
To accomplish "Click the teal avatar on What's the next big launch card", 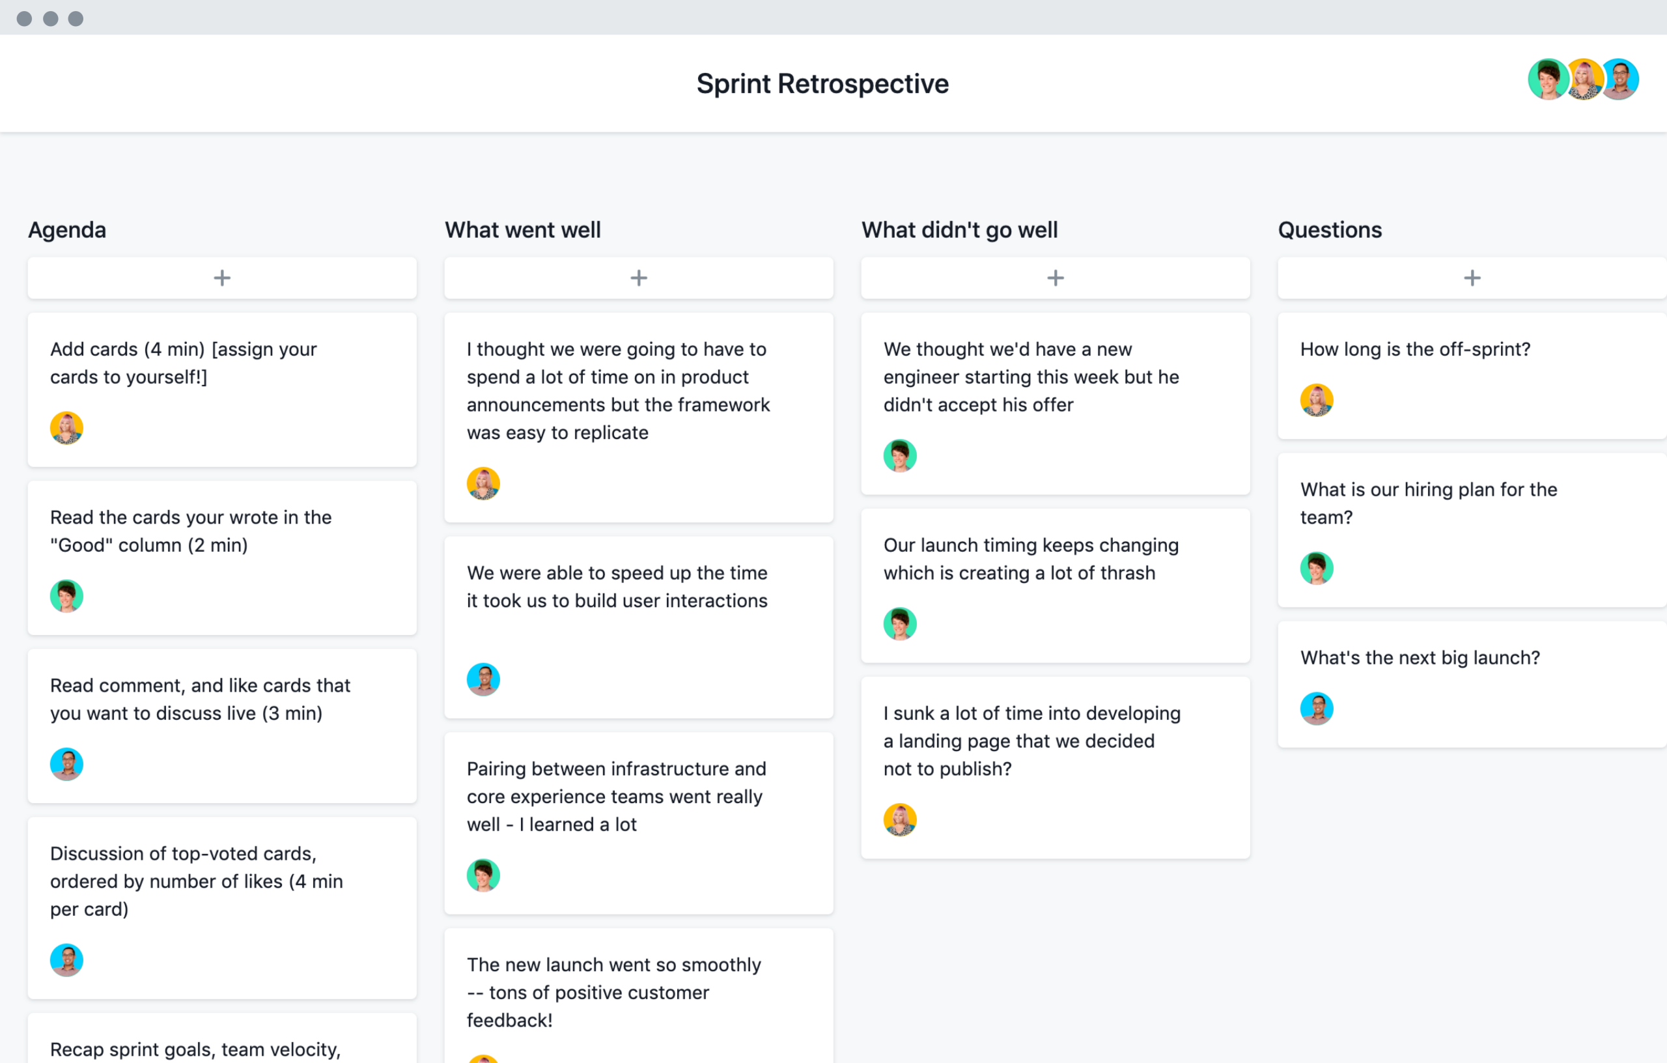I will pyautogui.click(x=1316, y=708).
